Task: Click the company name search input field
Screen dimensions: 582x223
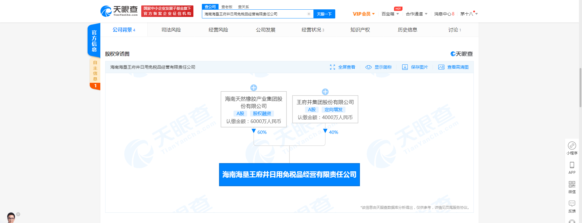Action: [255, 14]
